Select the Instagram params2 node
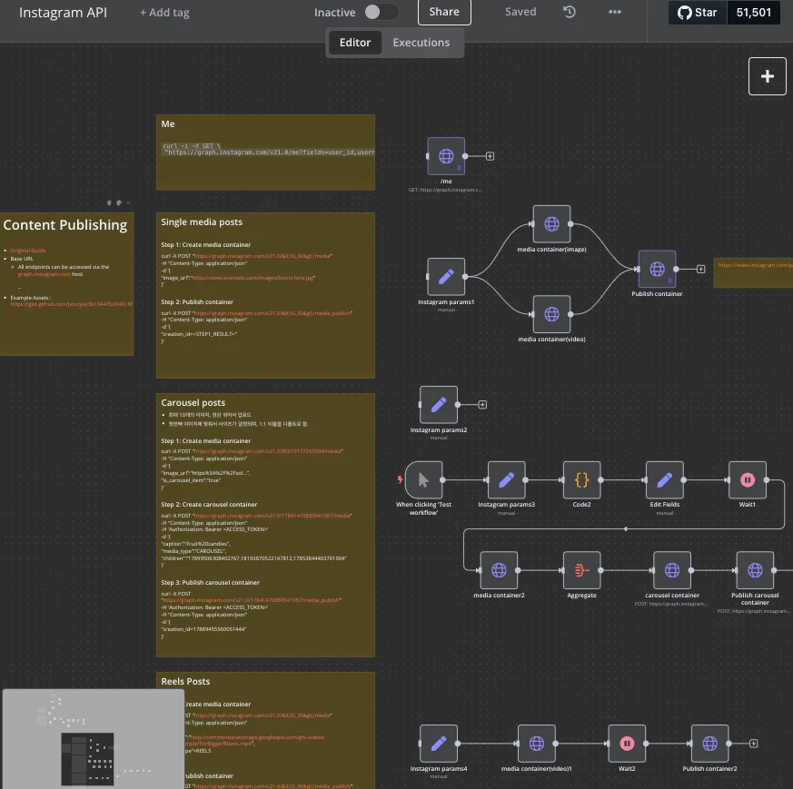The width and height of the screenshot is (793, 789). coord(439,404)
